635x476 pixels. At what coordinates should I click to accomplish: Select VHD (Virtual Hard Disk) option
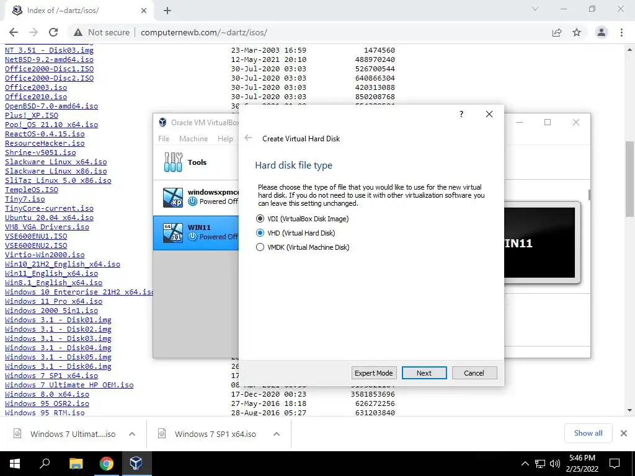pos(296,233)
